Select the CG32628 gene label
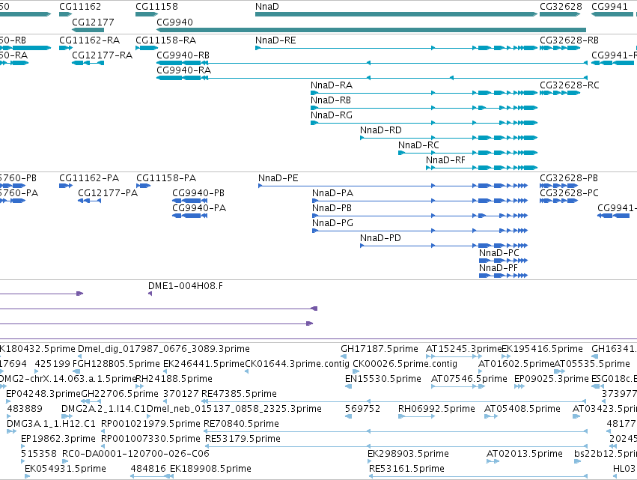Viewport: 637px width, 480px height. tap(561, 7)
